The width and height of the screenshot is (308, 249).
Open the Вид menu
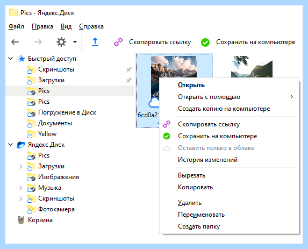tap(66, 26)
